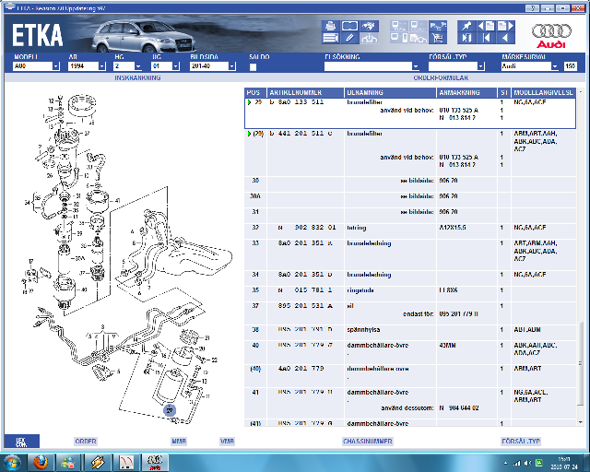This screenshot has height=472, width=590.
Task: Open the shopping cart icon
Action: (438, 38)
